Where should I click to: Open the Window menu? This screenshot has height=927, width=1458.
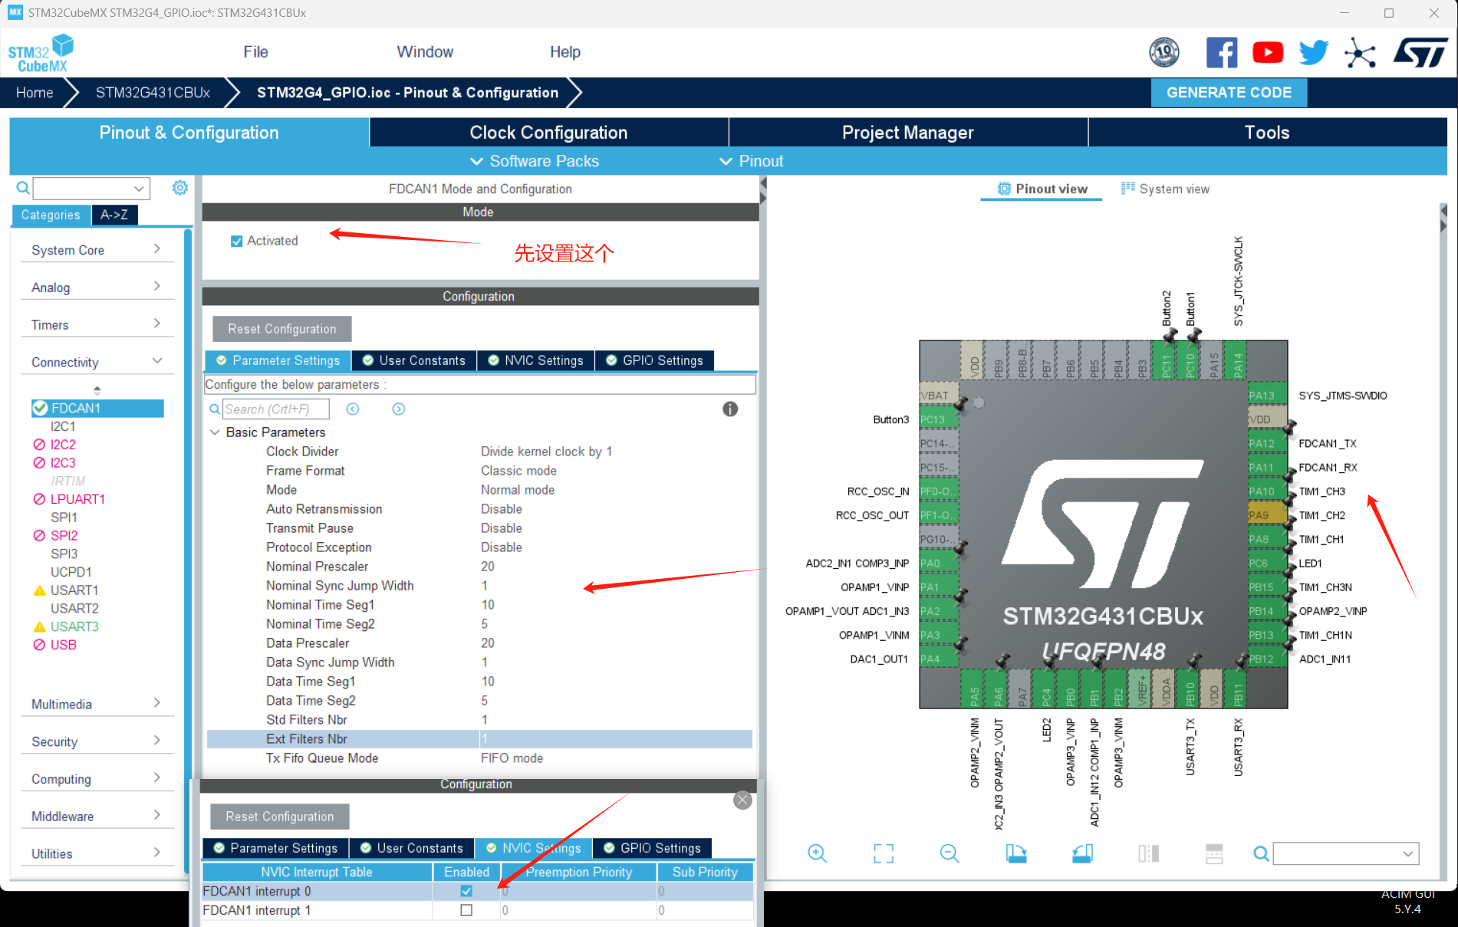pos(425,52)
